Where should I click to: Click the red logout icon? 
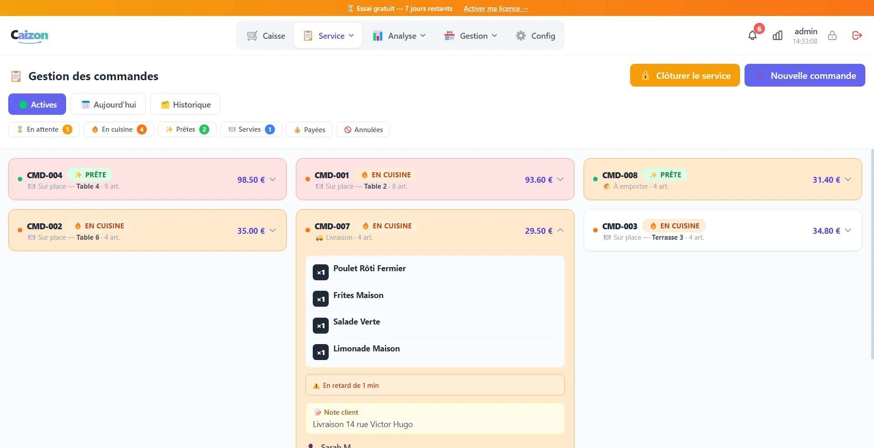coord(857,36)
